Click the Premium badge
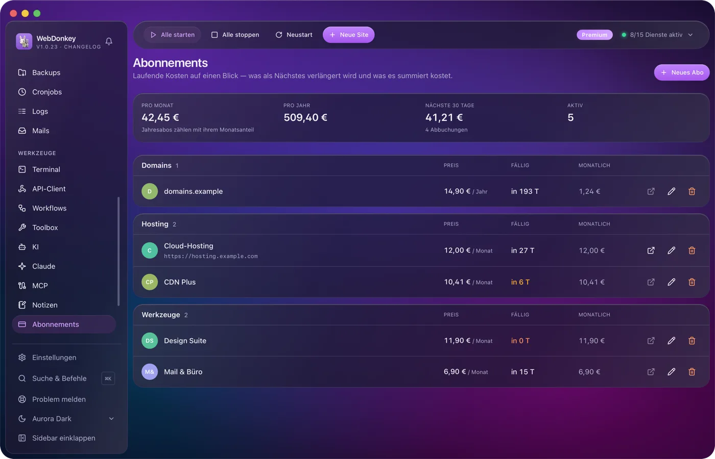 tap(594, 35)
